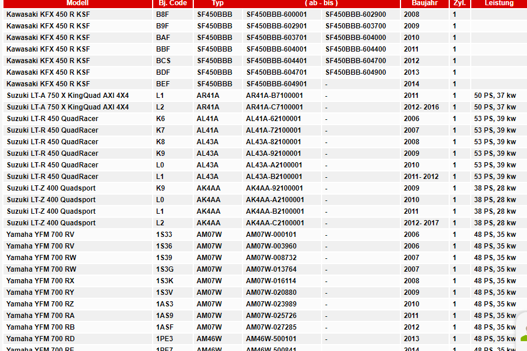Select the 1ASF year code cell
The height and width of the screenshot is (351, 527).
pyautogui.click(x=173, y=327)
